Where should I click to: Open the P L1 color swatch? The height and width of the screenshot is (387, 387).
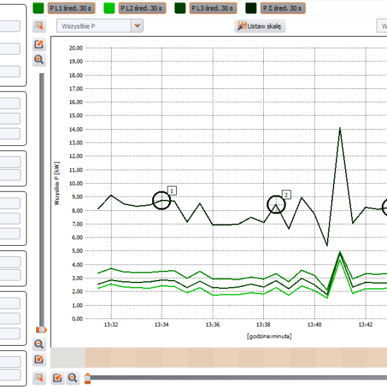(39, 8)
